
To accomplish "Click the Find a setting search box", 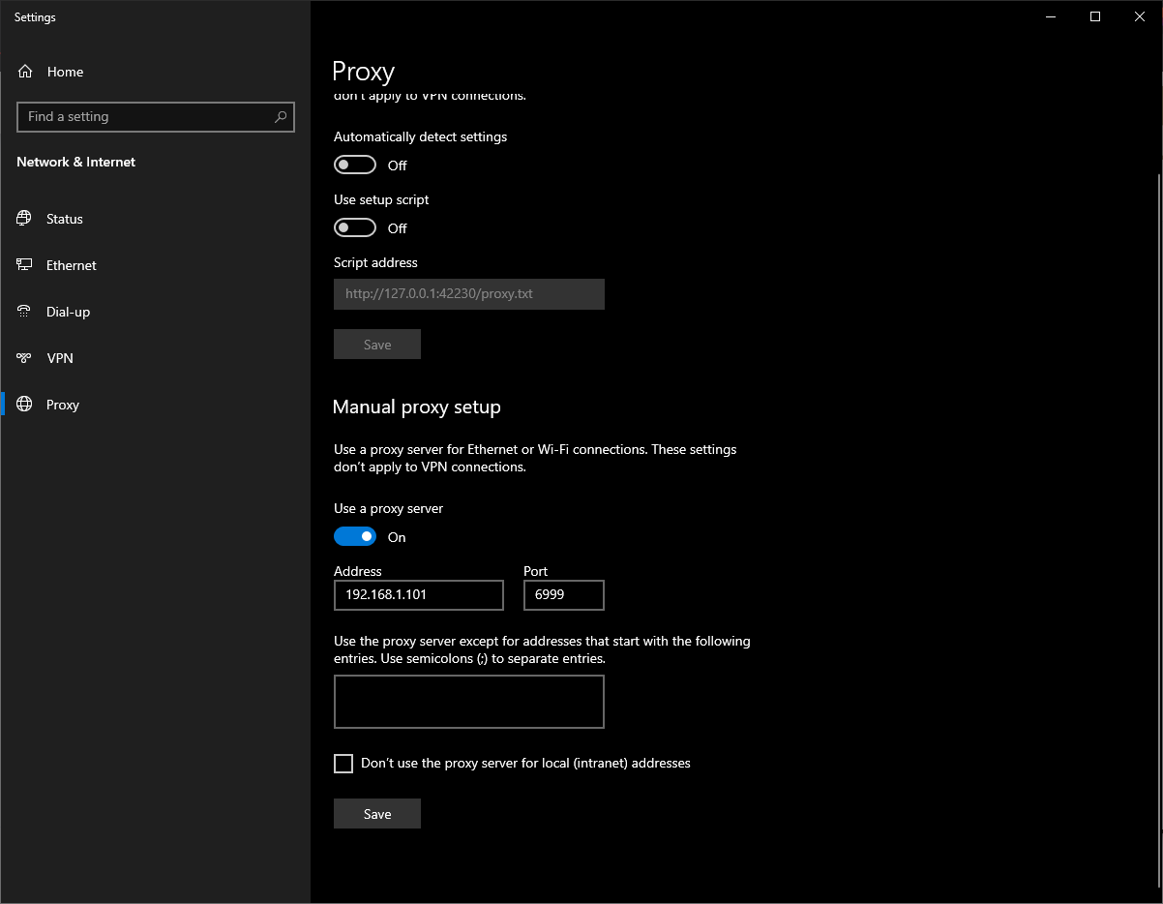I will (145, 117).
